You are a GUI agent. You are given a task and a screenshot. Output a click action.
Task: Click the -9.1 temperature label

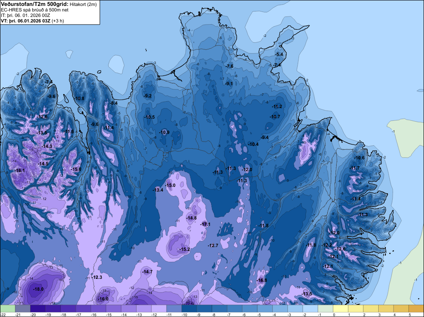(x=229, y=83)
